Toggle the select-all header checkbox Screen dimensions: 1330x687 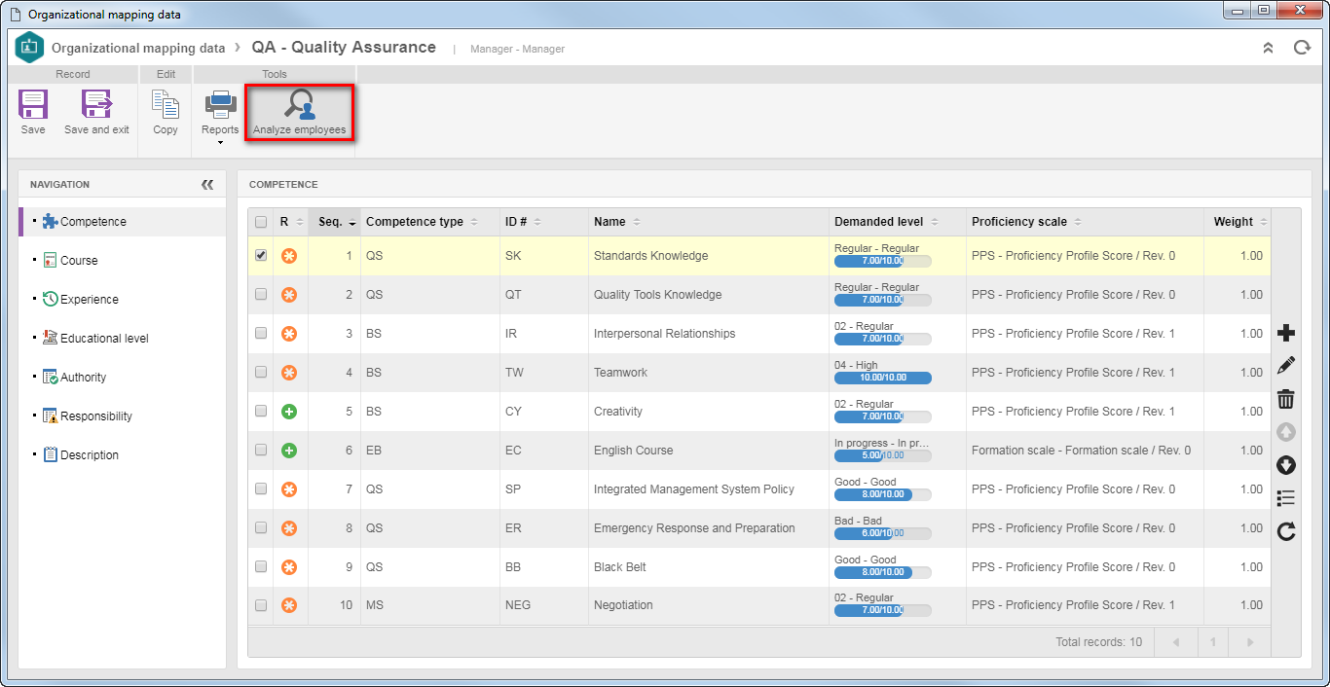pos(261,222)
